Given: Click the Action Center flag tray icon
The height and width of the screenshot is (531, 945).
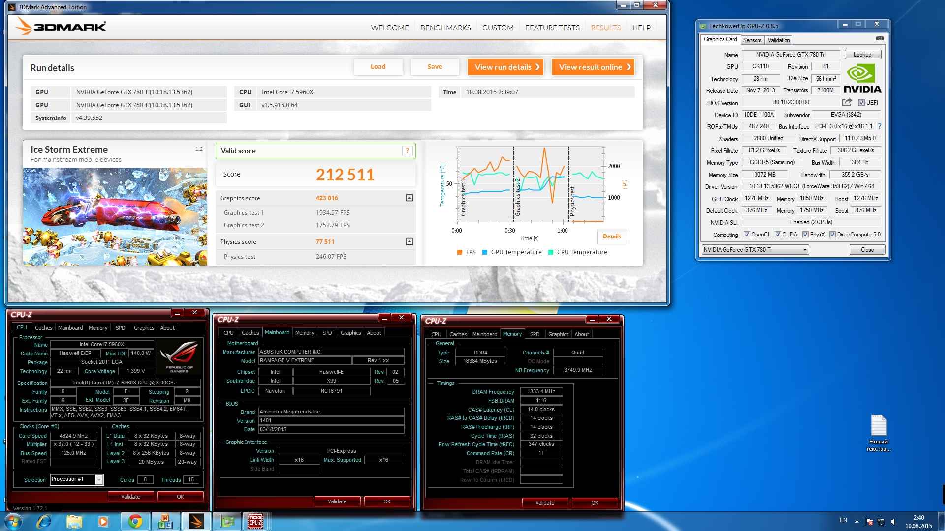Looking at the screenshot, I should click(869, 521).
